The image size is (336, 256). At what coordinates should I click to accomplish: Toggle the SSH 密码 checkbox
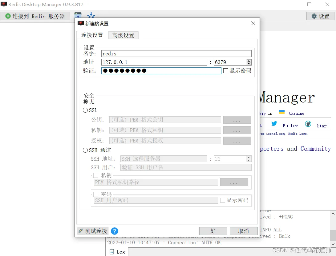pos(96,194)
